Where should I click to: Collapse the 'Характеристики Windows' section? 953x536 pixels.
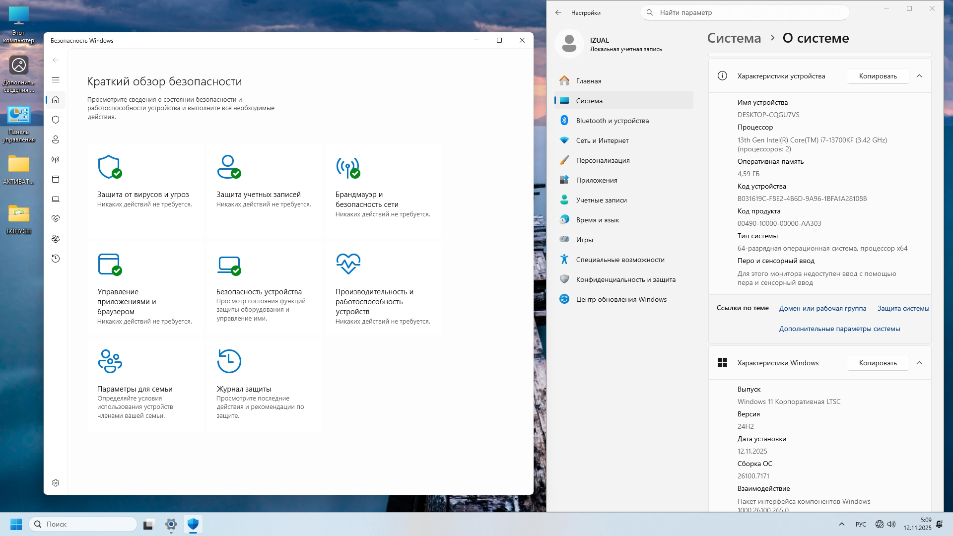[x=919, y=363]
